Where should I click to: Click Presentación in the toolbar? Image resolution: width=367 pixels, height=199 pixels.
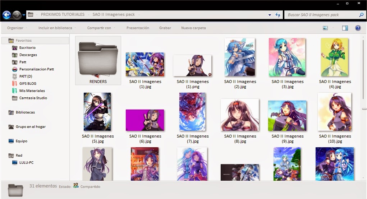tap(138, 28)
